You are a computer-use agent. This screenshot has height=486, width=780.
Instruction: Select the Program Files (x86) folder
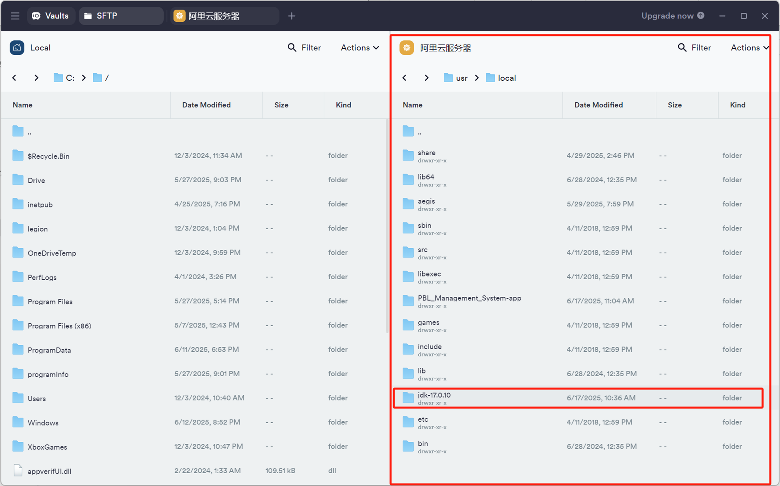(59, 326)
